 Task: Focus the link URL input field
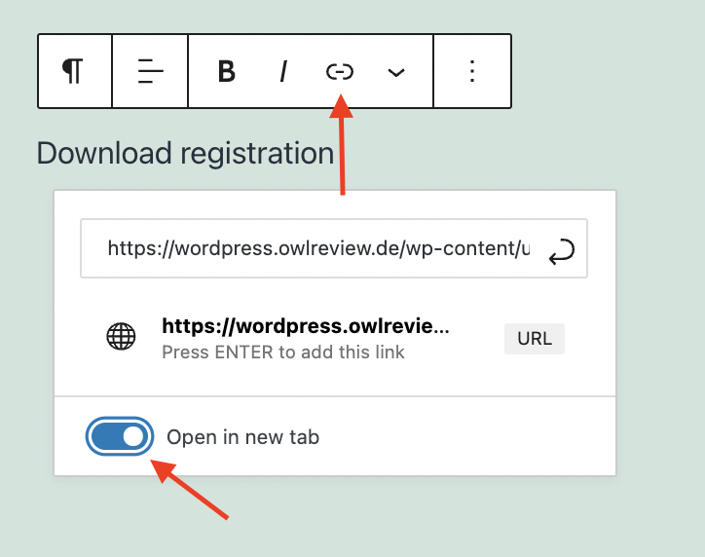click(317, 249)
